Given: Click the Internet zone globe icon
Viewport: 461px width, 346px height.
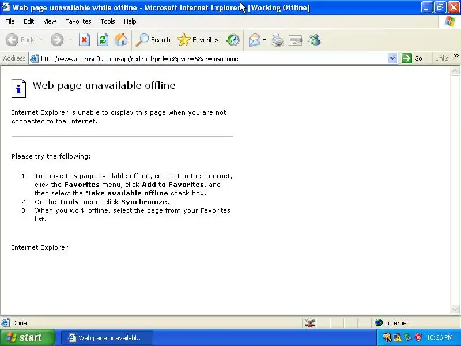Looking at the screenshot, I should pos(379,323).
